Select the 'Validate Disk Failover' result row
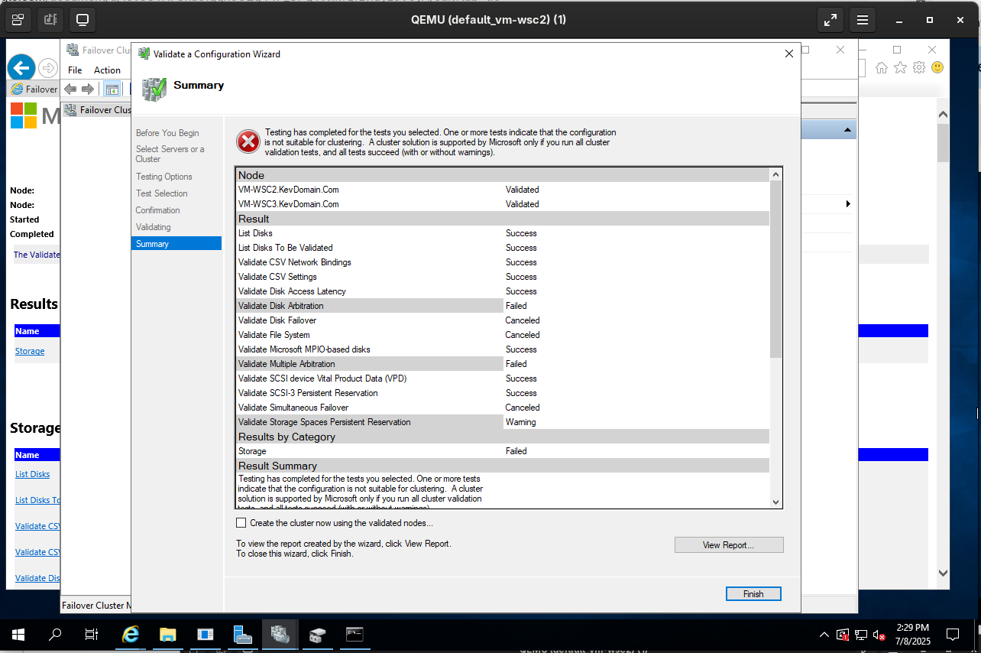Screen dimensions: 981x653 coord(503,320)
